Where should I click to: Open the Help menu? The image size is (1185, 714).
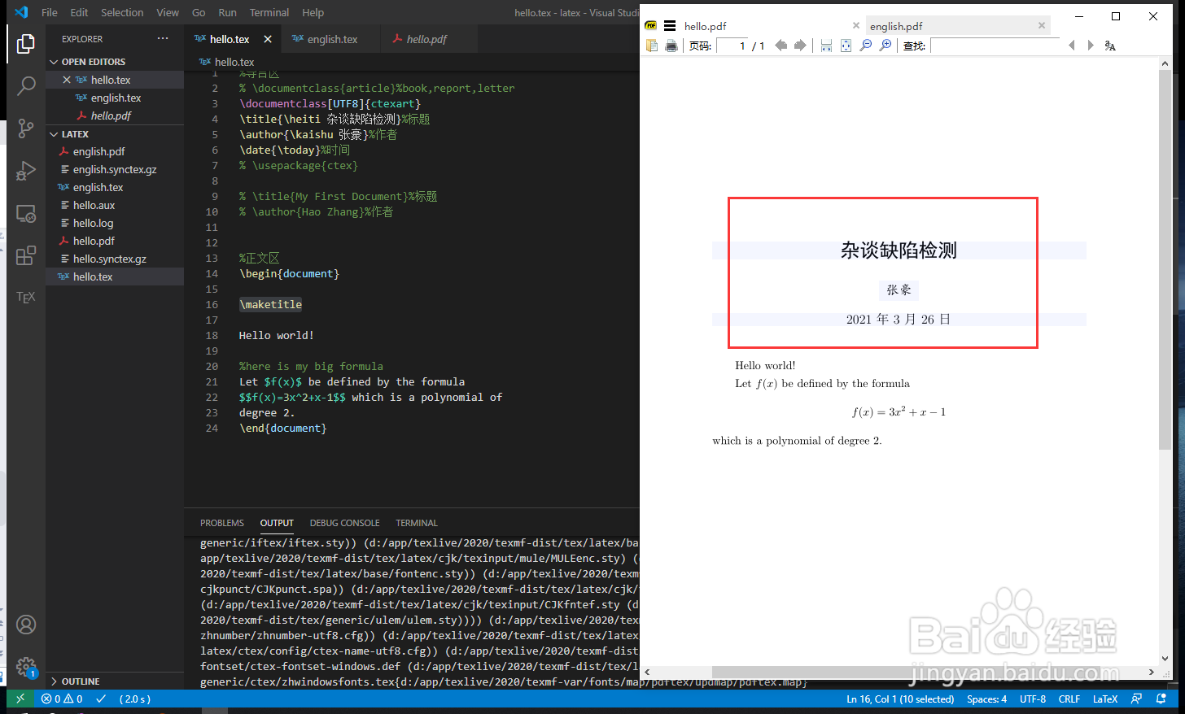(313, 12)
